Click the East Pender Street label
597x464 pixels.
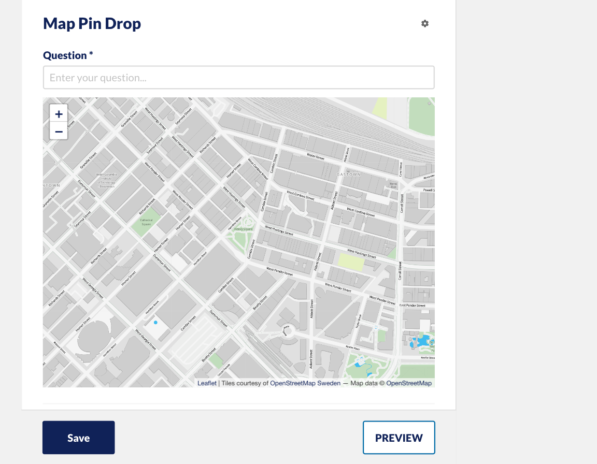pyautogui.click(x=413, y=306)
